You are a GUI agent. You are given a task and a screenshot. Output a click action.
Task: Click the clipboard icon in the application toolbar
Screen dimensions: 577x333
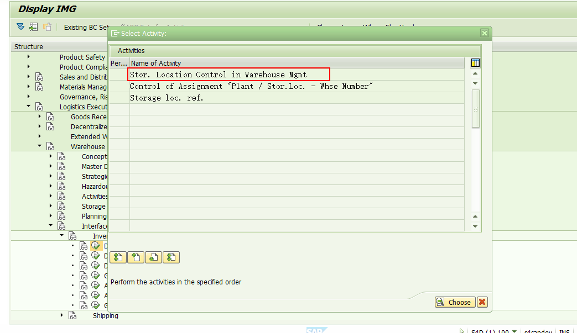point(47,27)
